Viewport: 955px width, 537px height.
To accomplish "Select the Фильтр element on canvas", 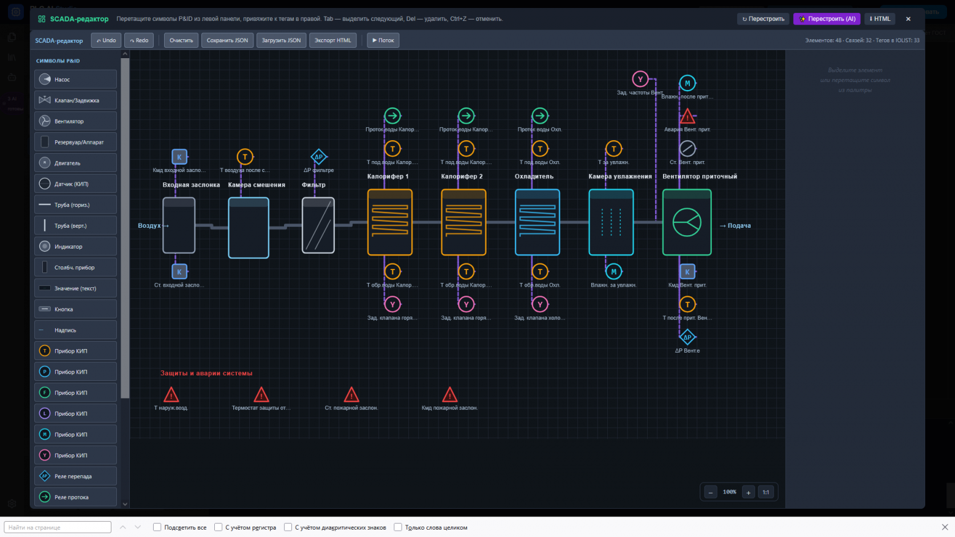I will click(318, 225).
